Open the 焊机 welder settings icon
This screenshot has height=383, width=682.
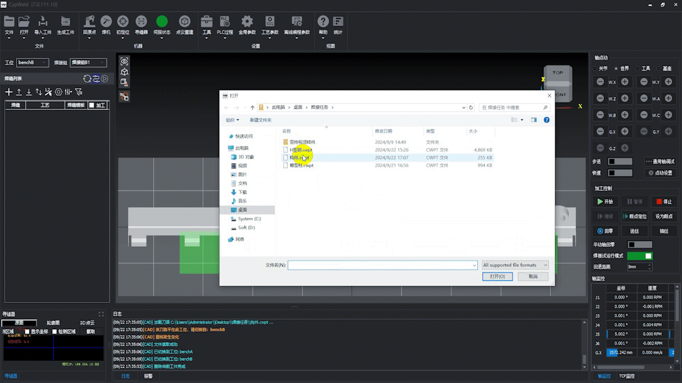pos(106,22)
